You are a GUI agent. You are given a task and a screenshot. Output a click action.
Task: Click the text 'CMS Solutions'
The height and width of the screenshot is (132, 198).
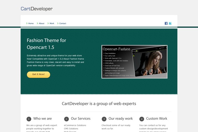[71, 129]
